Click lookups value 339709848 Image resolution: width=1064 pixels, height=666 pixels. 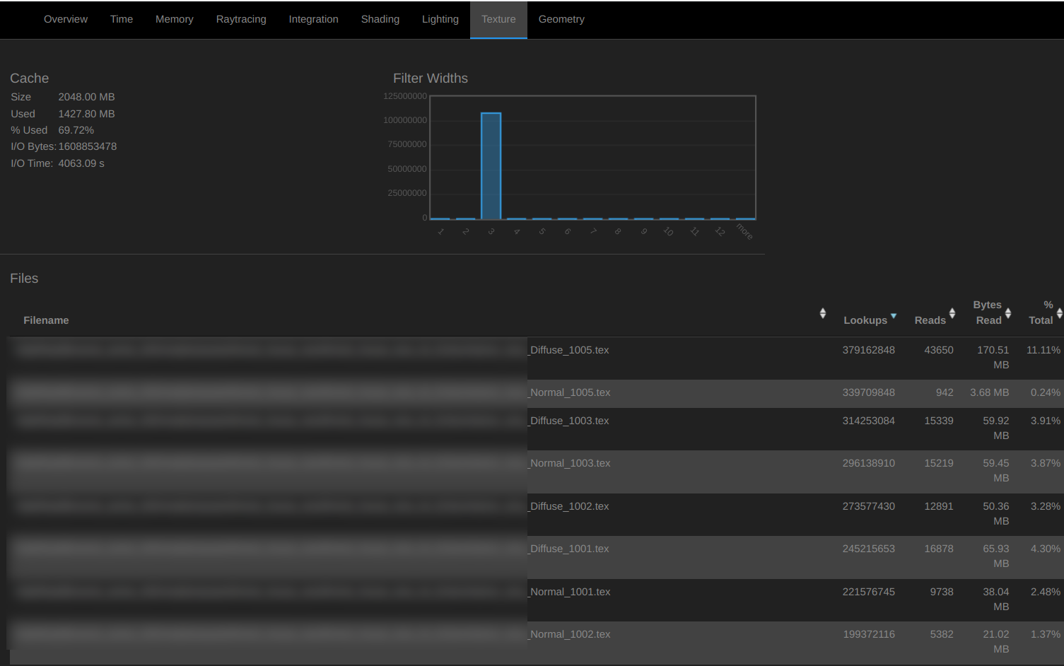[x=868, y=392]
